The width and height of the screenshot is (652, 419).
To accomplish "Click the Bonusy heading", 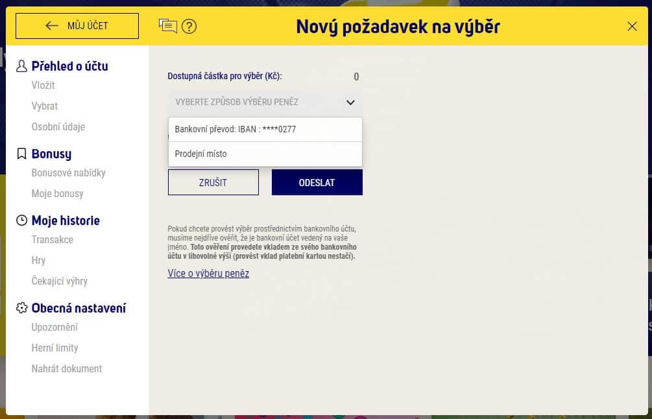I will pyautogui.click(x=51, y=154).
